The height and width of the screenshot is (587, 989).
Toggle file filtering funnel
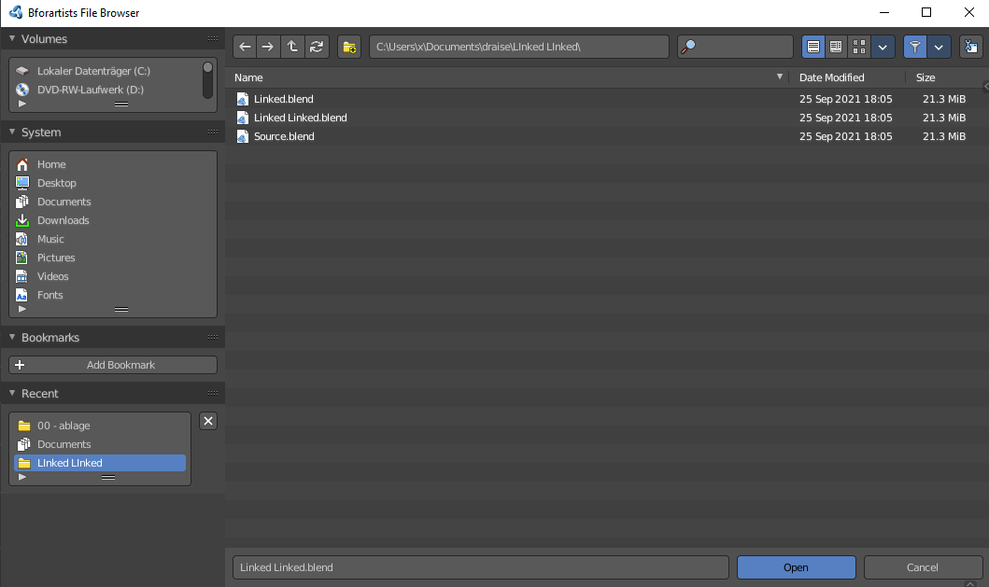pos(914,47)
